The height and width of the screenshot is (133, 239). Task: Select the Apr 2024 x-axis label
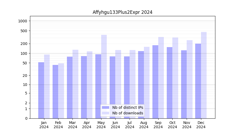[87, 125]
